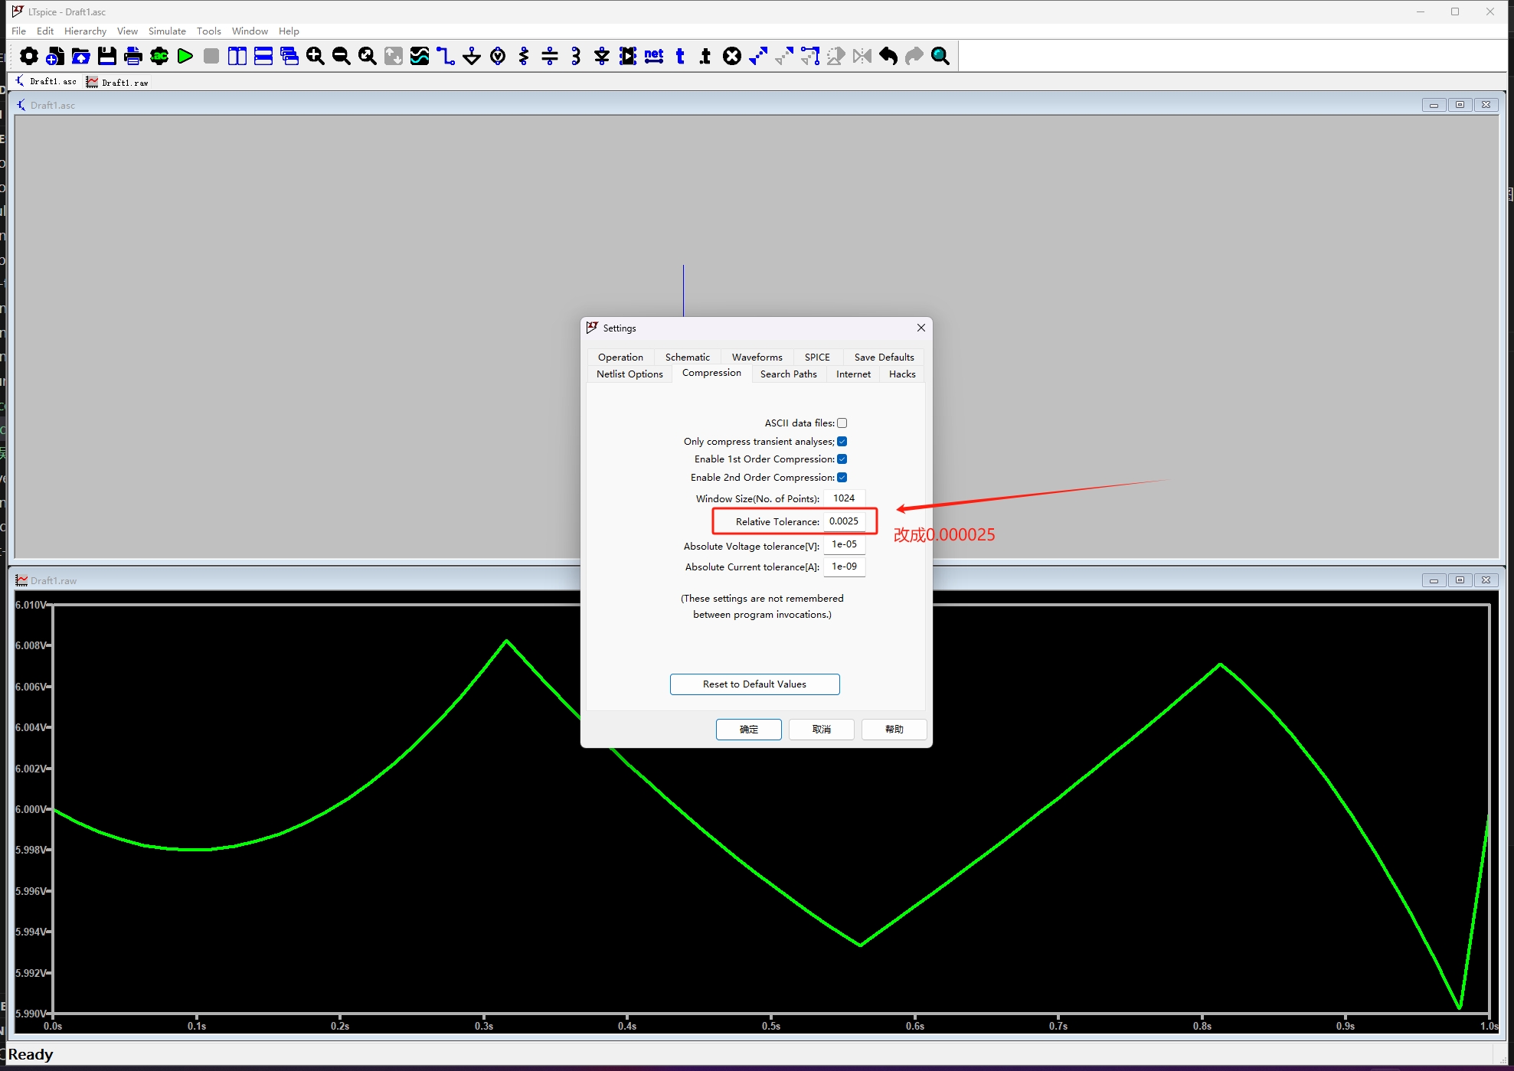Open the component library icon
The height and width of the screenshot is (1071, 1514).
coord(628,56)
